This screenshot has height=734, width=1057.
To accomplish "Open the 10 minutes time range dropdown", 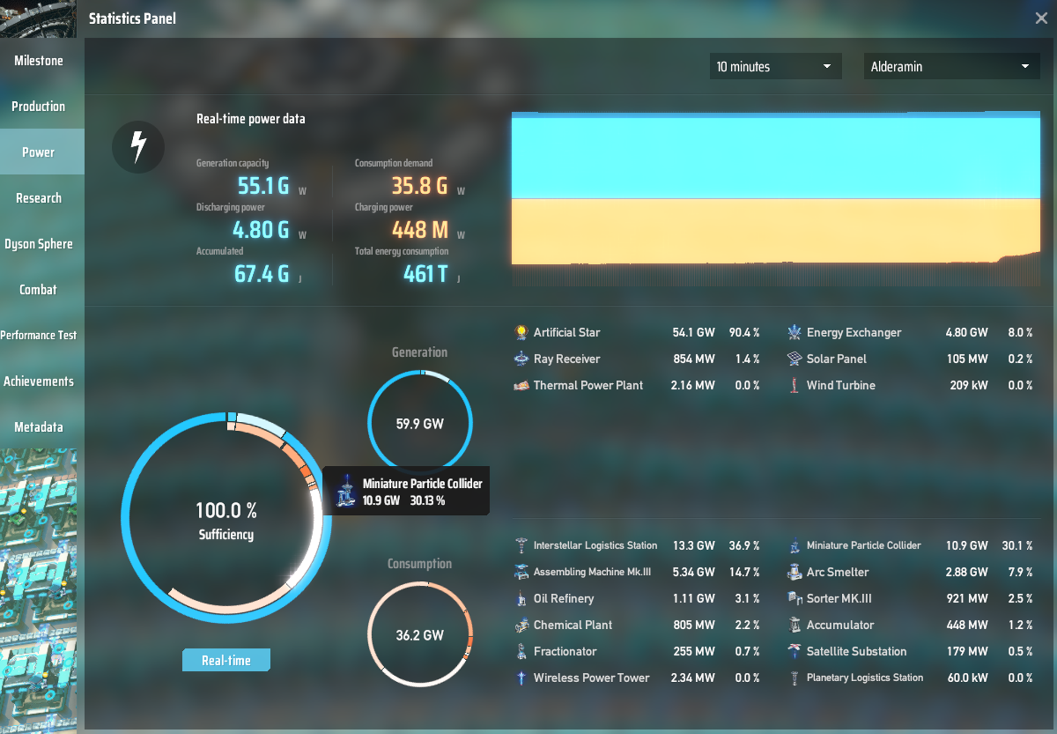I will click(775, 67).
